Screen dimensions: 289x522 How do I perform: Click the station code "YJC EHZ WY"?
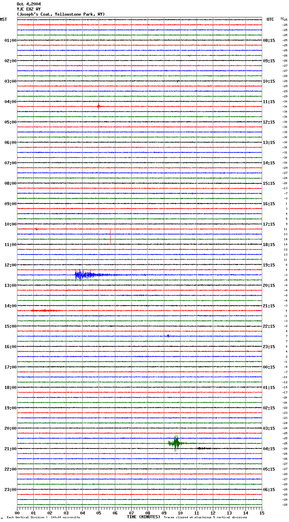(x=29, y=9)
